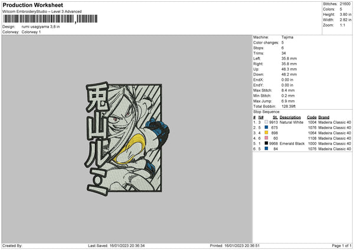The height and width of the screenshot is (250, 354).
Task: Click the 'Stop Sequence:' heading
Action: coord(267,112)
